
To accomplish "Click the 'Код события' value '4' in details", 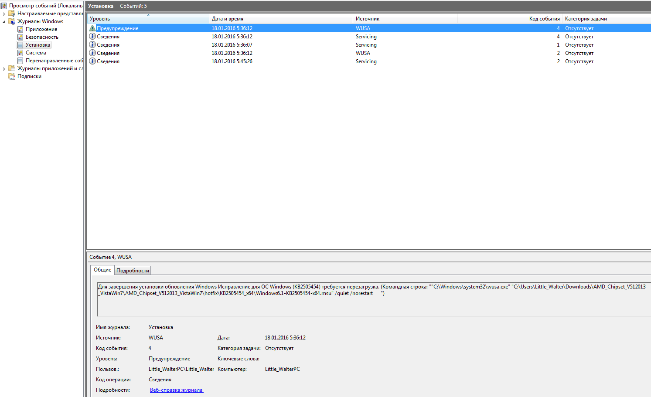I will 150,348.
